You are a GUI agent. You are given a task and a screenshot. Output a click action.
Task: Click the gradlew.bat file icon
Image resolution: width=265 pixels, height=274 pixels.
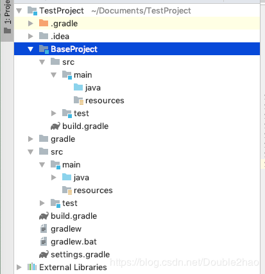44,241
